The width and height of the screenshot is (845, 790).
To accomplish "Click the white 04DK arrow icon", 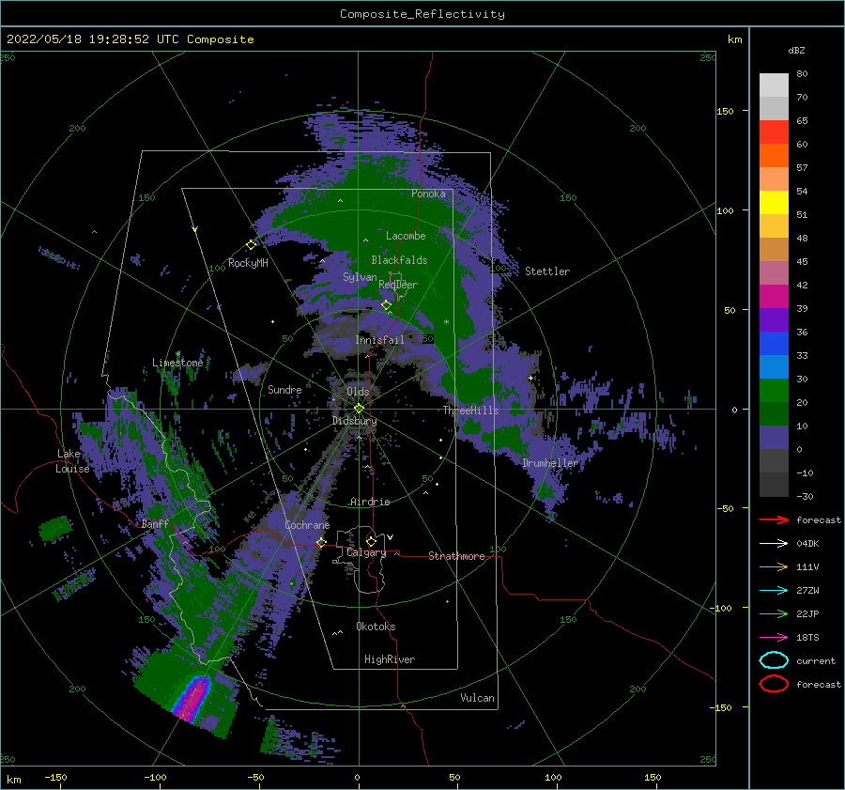I will [x=774, y=544].
